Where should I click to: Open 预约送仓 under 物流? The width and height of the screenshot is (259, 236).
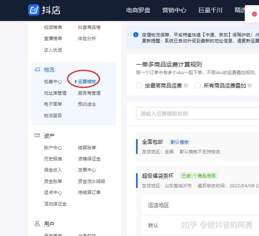[x=87, y=104]
